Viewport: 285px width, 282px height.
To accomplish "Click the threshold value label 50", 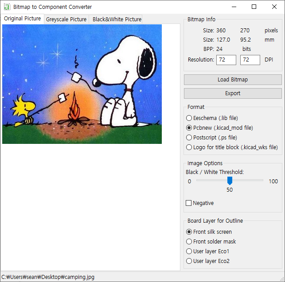I will 230,190.
